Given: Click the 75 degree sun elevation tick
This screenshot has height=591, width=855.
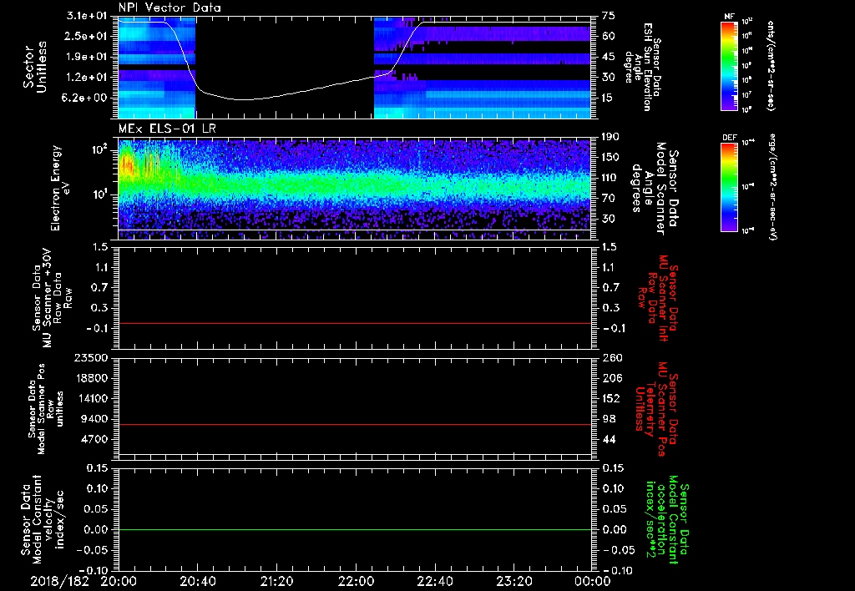Looking at the screenshot, I should 609,16.
